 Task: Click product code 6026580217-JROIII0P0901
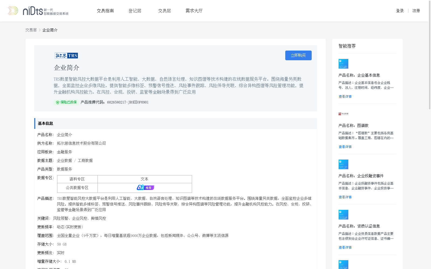click(x=128, y=102)
